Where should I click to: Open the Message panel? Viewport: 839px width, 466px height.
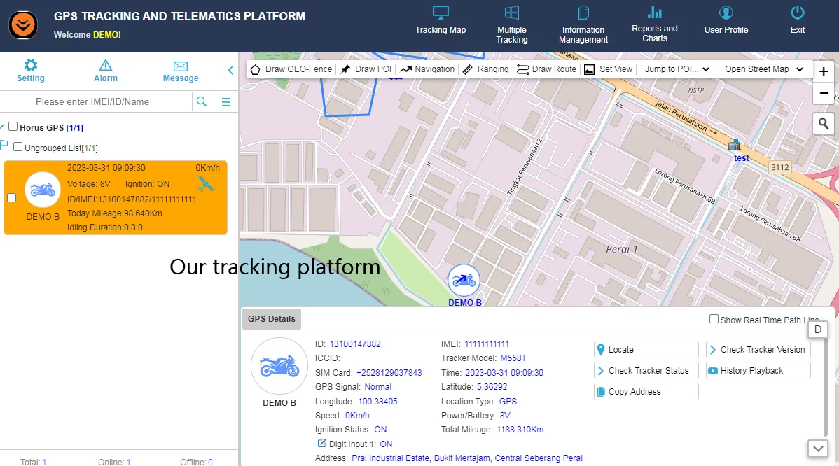[x=180, y=70]
